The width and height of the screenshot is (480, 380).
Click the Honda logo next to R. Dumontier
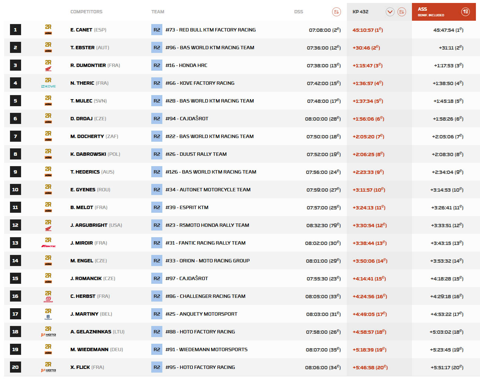point(48,69)
